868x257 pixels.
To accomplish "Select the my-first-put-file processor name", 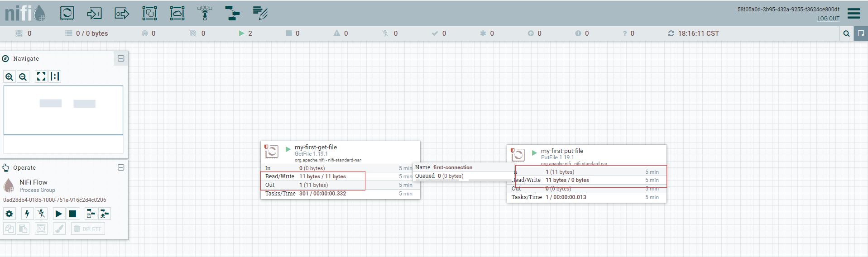I will pyautogui.click(x=562, y=151).
